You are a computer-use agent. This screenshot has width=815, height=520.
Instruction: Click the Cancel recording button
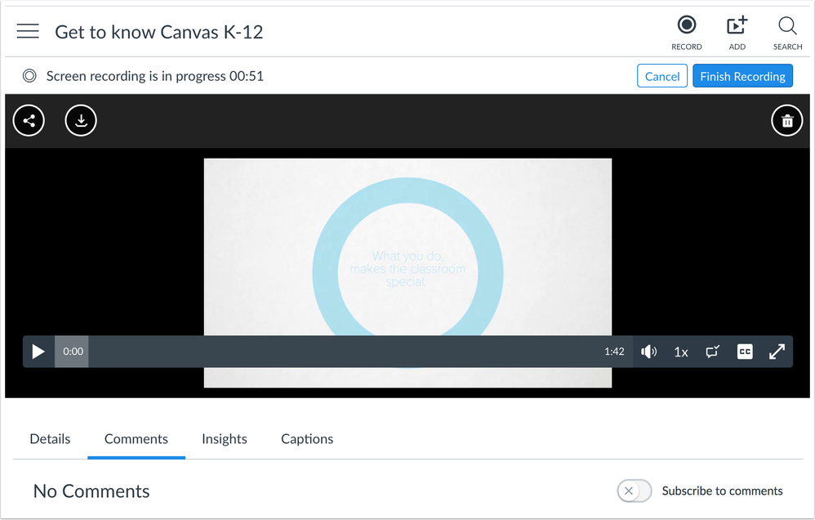(x=661, y=76)
